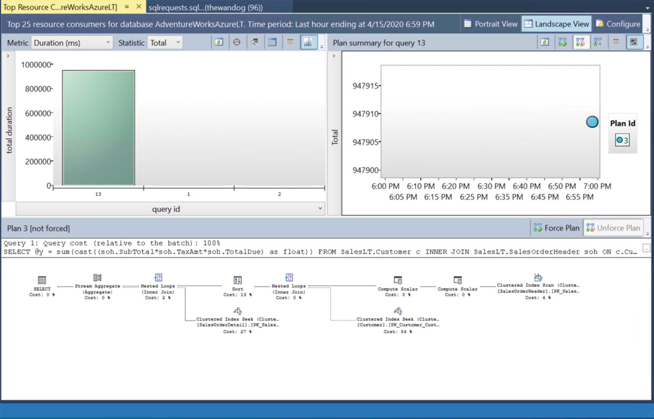Select the SELECT operator node

[42, 286]
